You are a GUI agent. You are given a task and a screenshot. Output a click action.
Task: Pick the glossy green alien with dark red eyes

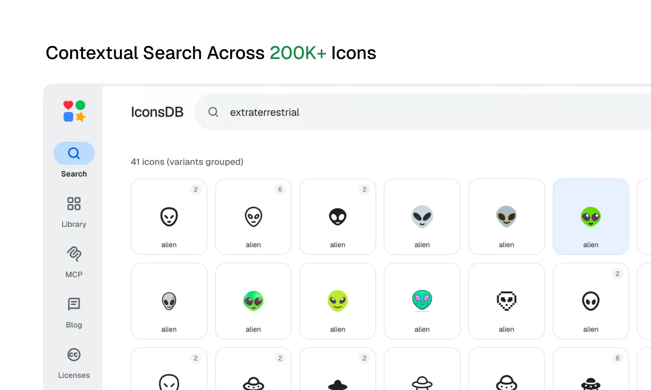coord(253,301)
